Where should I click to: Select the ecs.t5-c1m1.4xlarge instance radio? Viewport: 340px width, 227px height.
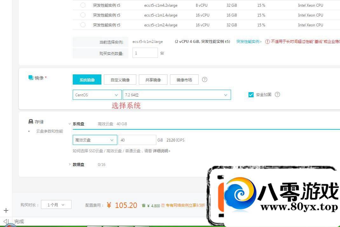[x=83, y=15]
